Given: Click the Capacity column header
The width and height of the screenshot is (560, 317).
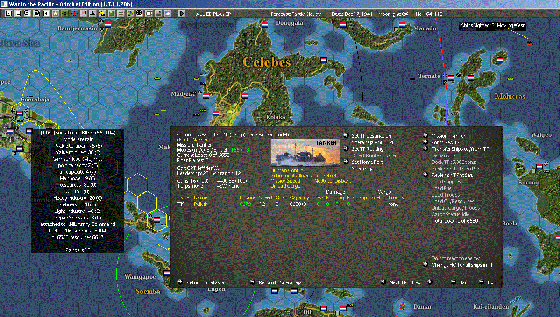Looking at the screenshot, I should [299, 197].
